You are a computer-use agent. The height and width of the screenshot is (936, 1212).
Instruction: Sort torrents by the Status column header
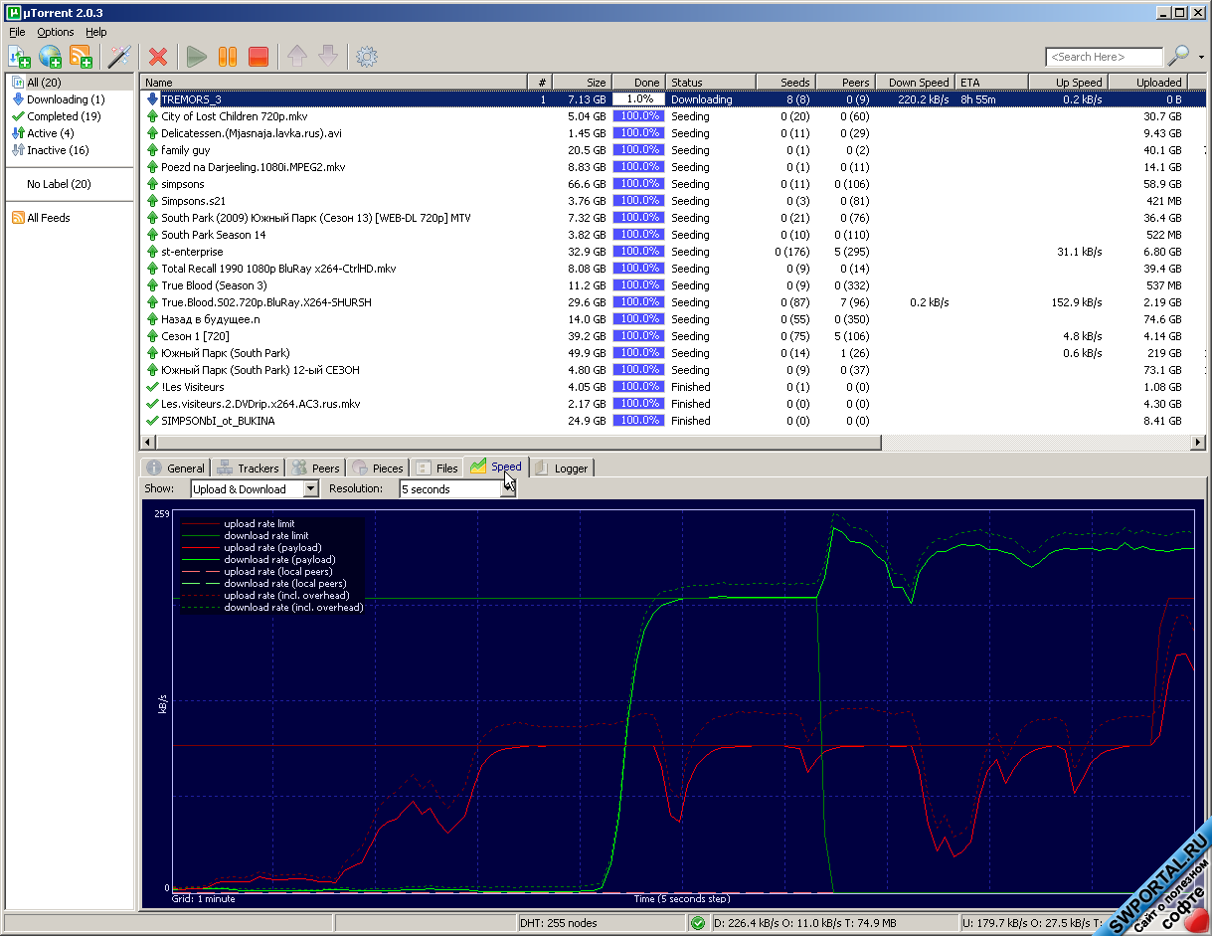pos(711,83)
